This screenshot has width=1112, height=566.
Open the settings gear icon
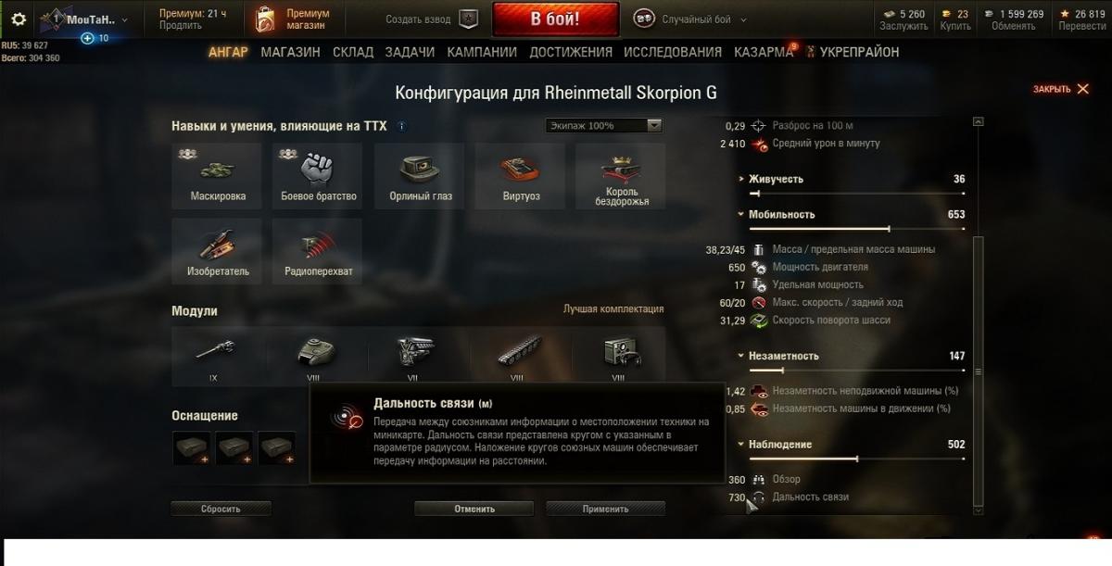point(19,19)
